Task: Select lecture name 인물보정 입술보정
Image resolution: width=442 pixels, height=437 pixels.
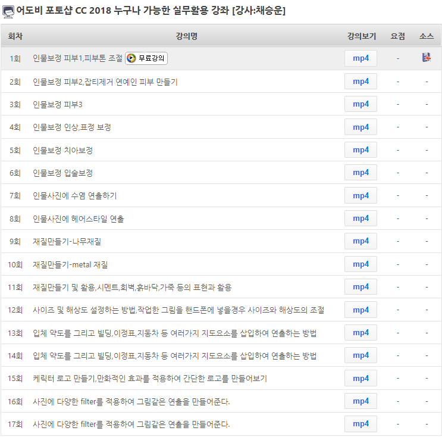Action: [62, 173]
